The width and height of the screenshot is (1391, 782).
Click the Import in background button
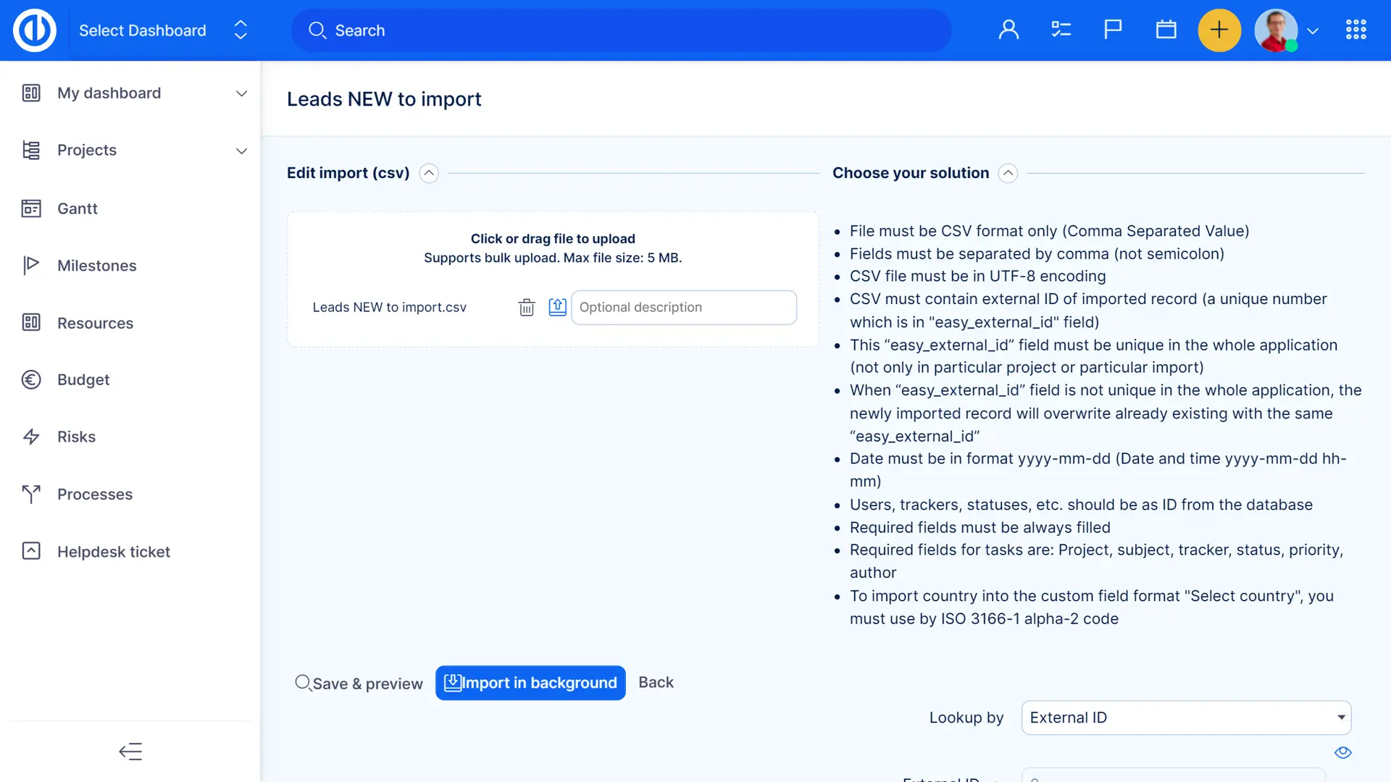click(530, 683)
